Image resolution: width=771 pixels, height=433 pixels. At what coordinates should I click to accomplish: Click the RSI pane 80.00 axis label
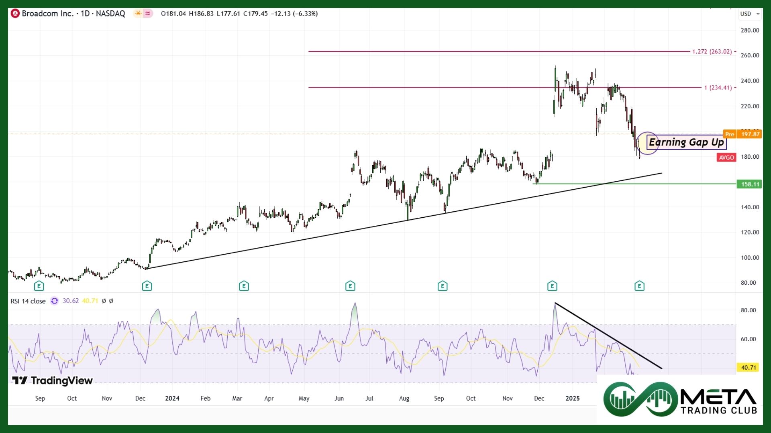(x=748, y=310)
